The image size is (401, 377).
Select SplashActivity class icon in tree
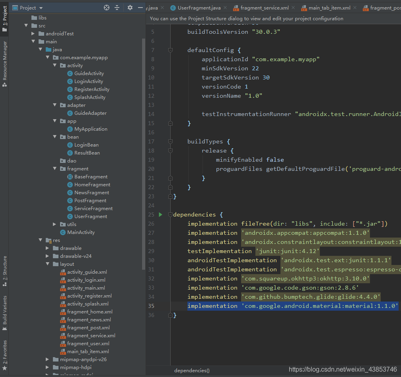point(70,97)
